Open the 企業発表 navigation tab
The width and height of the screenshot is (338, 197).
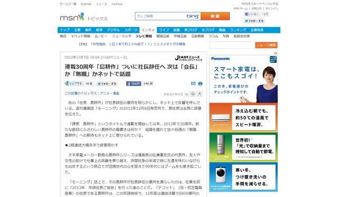coord(257,30)
